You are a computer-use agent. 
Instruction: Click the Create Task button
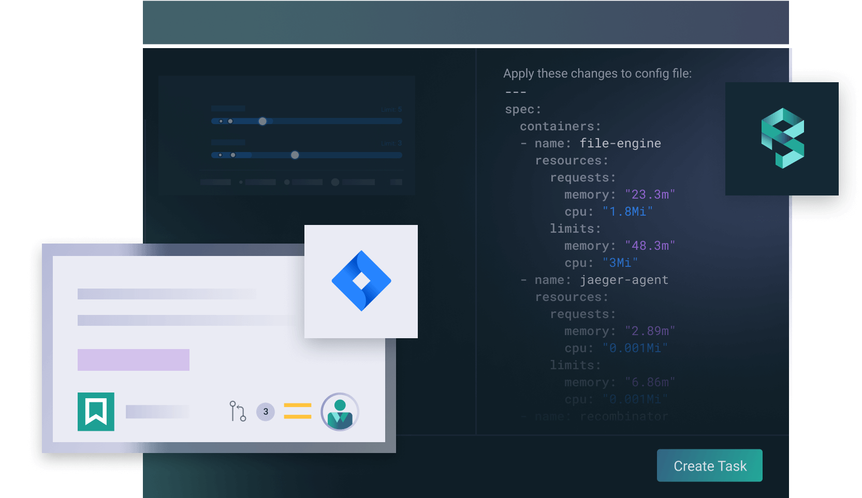[x=709, y=465]
